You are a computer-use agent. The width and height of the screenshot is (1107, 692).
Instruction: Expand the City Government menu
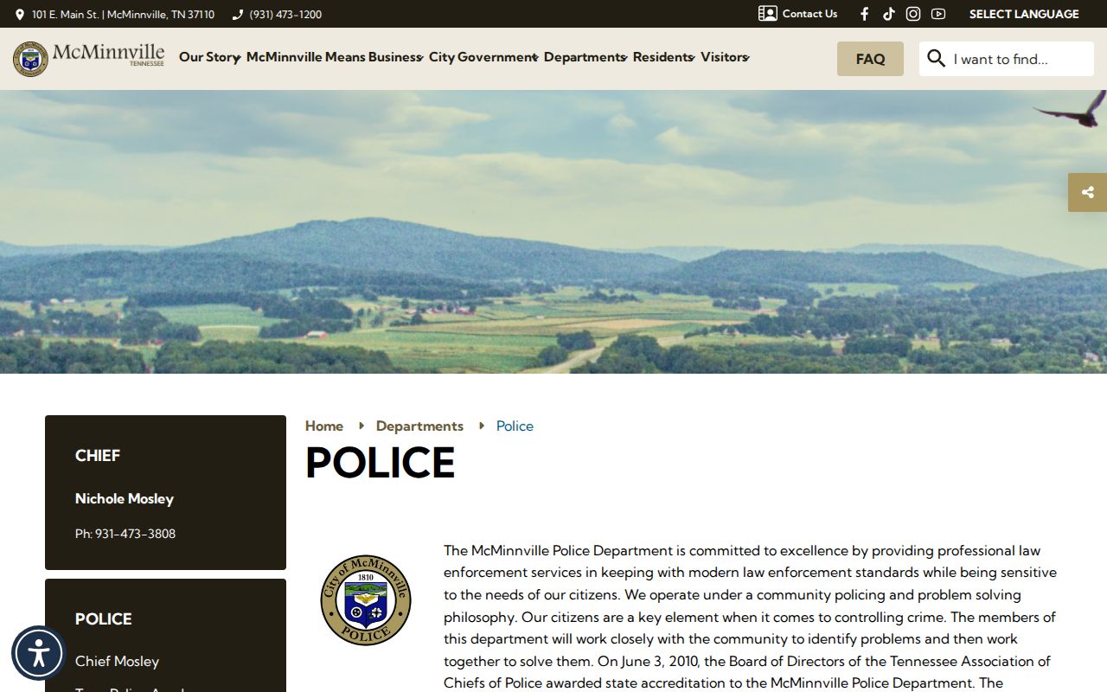483,57
